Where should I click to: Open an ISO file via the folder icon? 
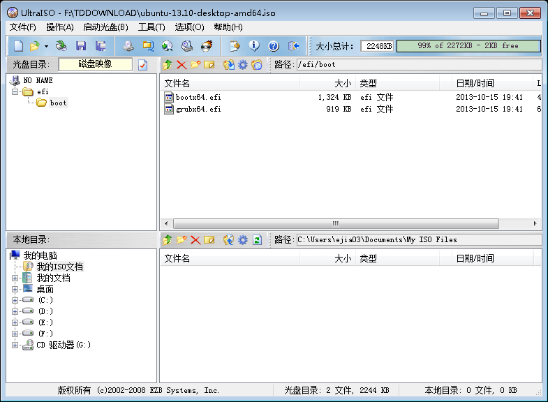(35, 46)
